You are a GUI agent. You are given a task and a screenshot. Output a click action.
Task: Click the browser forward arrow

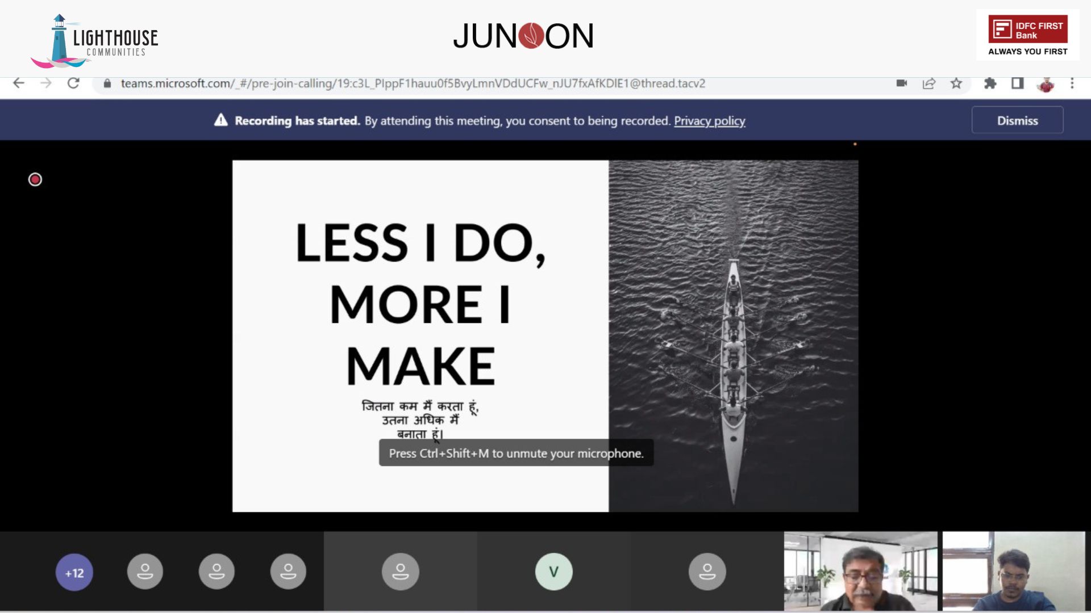46,83
